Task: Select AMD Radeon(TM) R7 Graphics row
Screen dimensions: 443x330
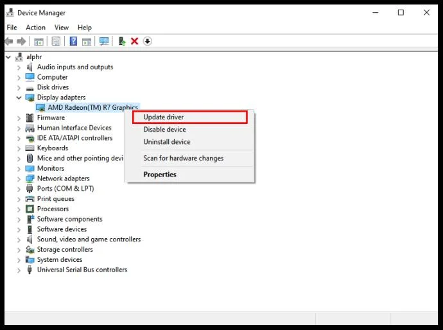Action: click(87, 108)
